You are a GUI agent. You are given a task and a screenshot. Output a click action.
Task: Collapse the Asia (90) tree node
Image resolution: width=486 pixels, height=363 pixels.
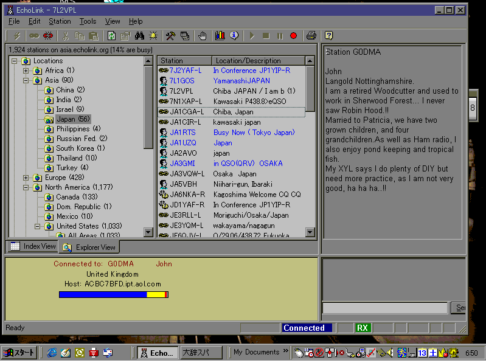pos(26,80)
